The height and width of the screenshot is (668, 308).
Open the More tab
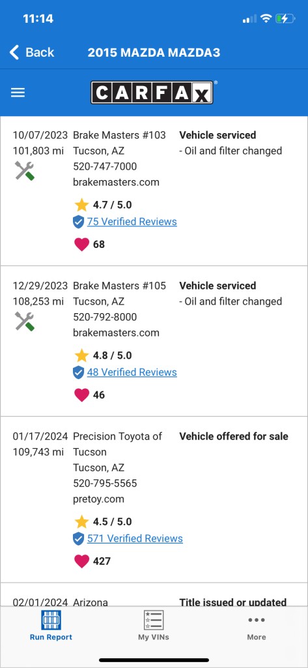click(x=257, y=626)
